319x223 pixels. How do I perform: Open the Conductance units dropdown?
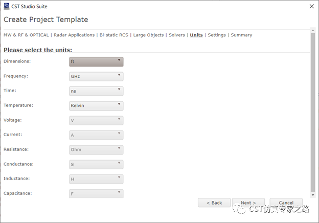pos(96,164)
